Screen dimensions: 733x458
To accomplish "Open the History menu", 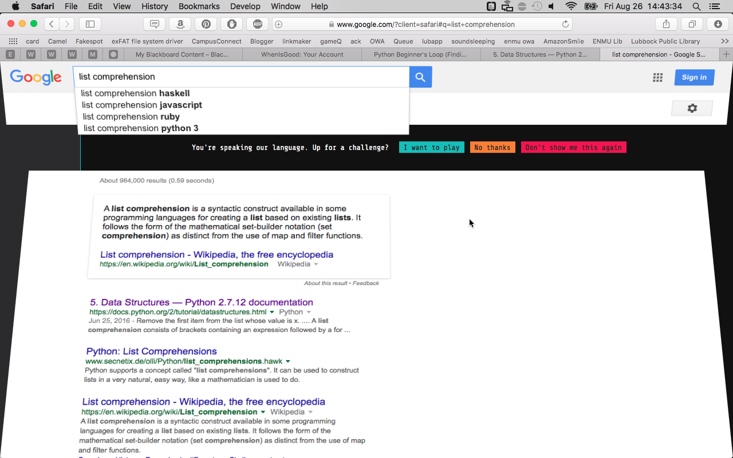I will (x=155, y=6).
